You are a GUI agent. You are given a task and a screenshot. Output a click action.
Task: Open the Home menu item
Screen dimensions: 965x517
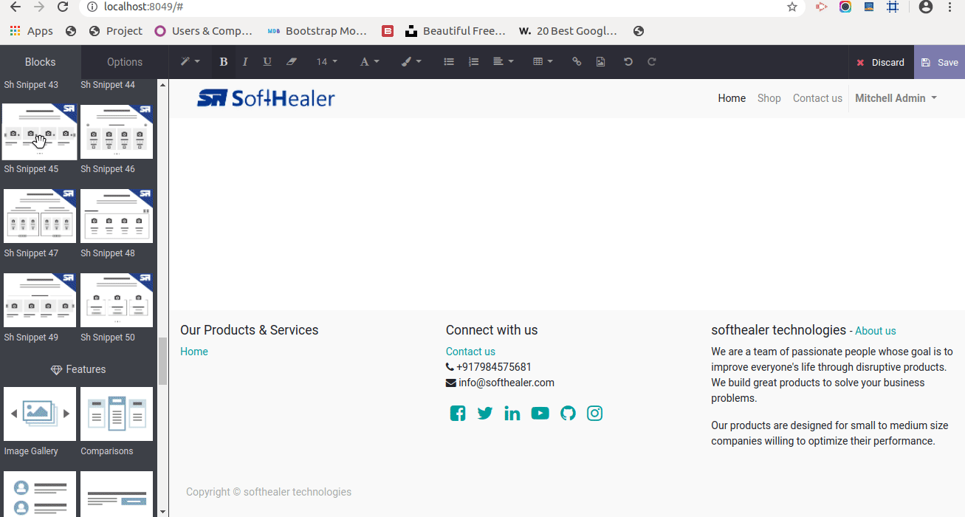click(732, 98)
